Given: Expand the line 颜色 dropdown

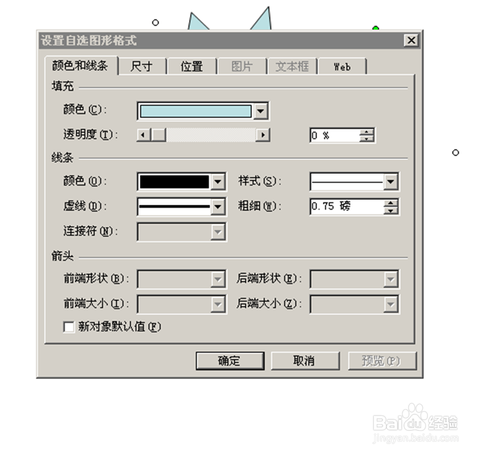Looking at the screenshot, I should (x=218, y=182).
